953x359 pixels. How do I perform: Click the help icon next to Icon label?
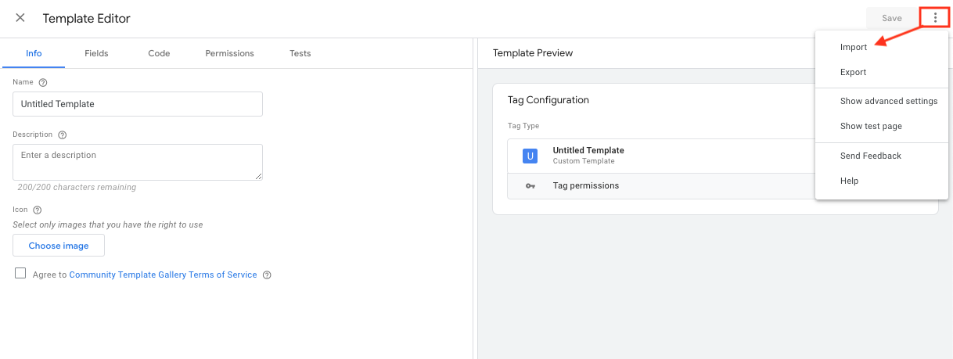pos(38,210)
